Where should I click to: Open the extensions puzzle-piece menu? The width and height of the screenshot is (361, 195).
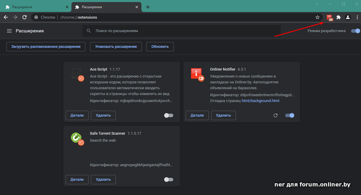pyautogui.click(x=338, y=17)
